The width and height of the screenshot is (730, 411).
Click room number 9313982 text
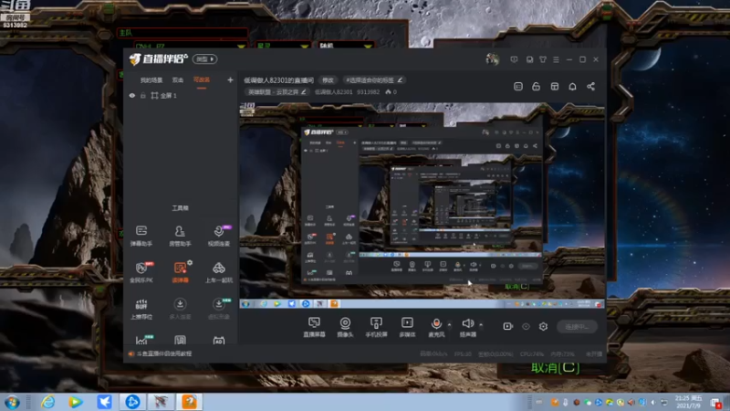pyautogui.click(x=369, y=92)
